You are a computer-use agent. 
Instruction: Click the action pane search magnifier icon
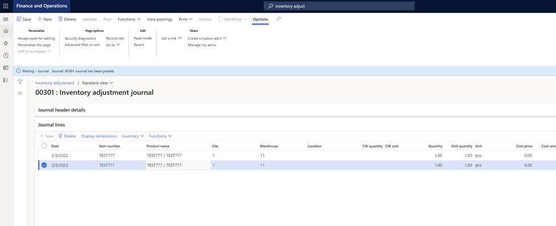click(278, 19)
